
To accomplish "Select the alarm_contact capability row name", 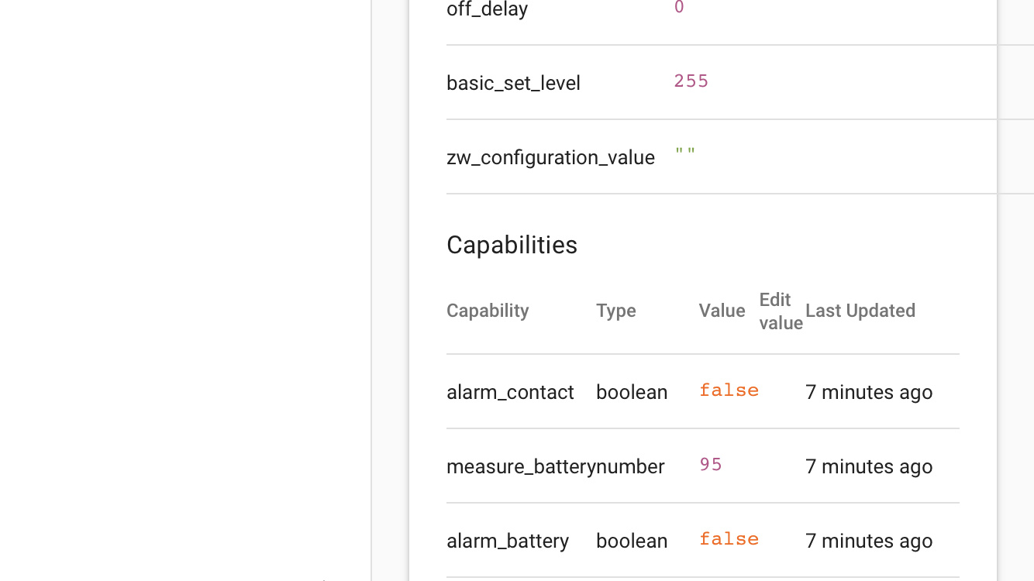I will pyautogui.click(x=510, y=392).
